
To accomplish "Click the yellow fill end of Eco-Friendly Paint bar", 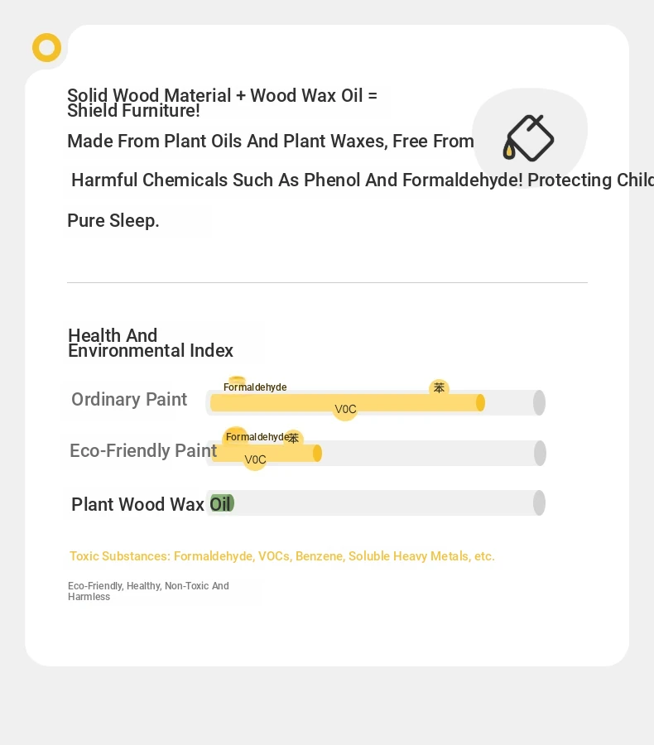I will 318,453.
